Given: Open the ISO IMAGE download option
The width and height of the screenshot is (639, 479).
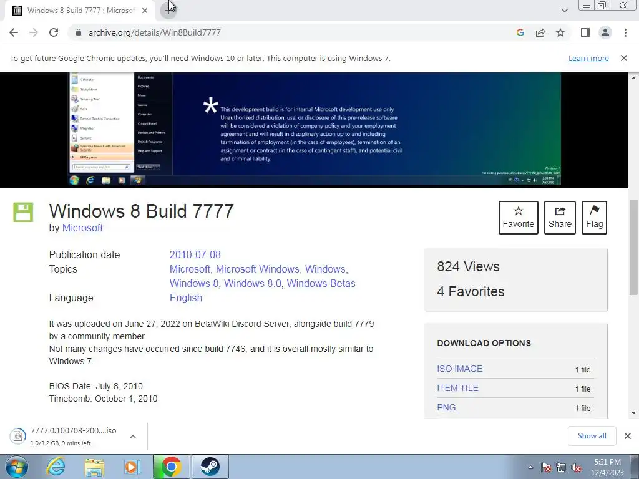Looking at the screenshot, I should pos(459,369).
